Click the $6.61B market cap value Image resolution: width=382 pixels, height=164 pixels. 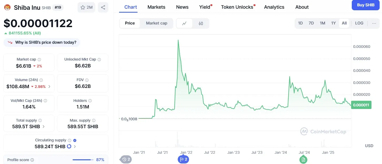pos(24,66)
